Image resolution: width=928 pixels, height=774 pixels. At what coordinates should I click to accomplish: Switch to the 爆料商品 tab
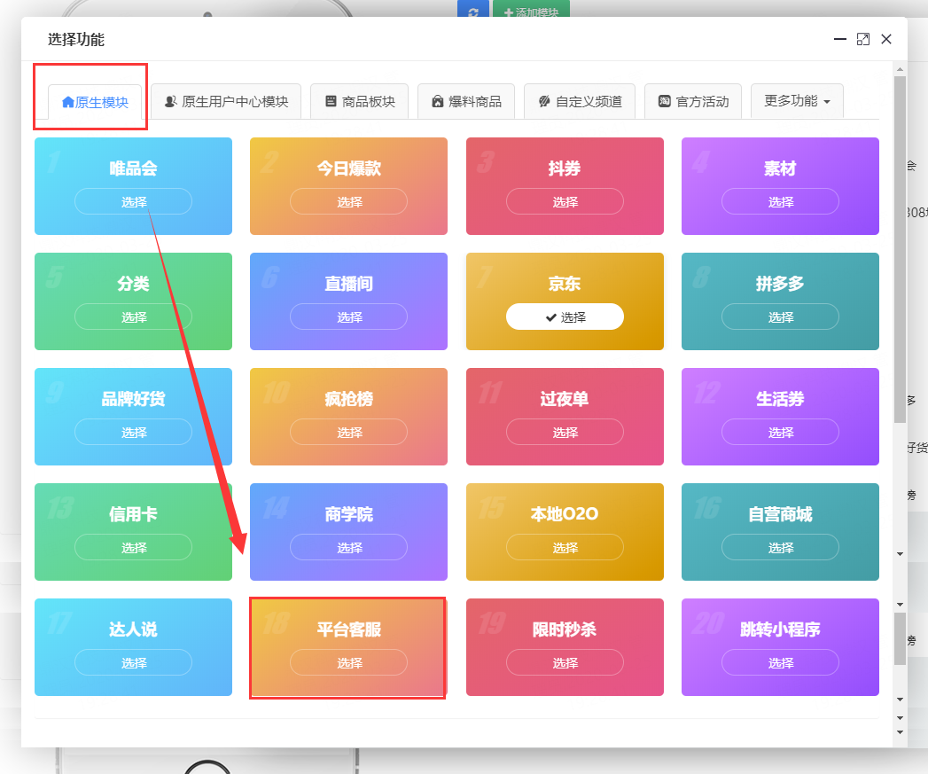pos(466,101)
